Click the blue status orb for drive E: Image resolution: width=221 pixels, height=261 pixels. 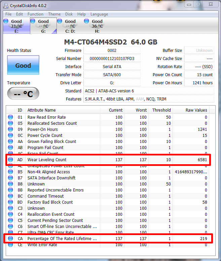coord(6,21)
